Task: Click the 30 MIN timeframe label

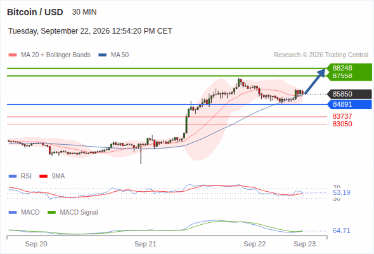Action: point(84,12)
